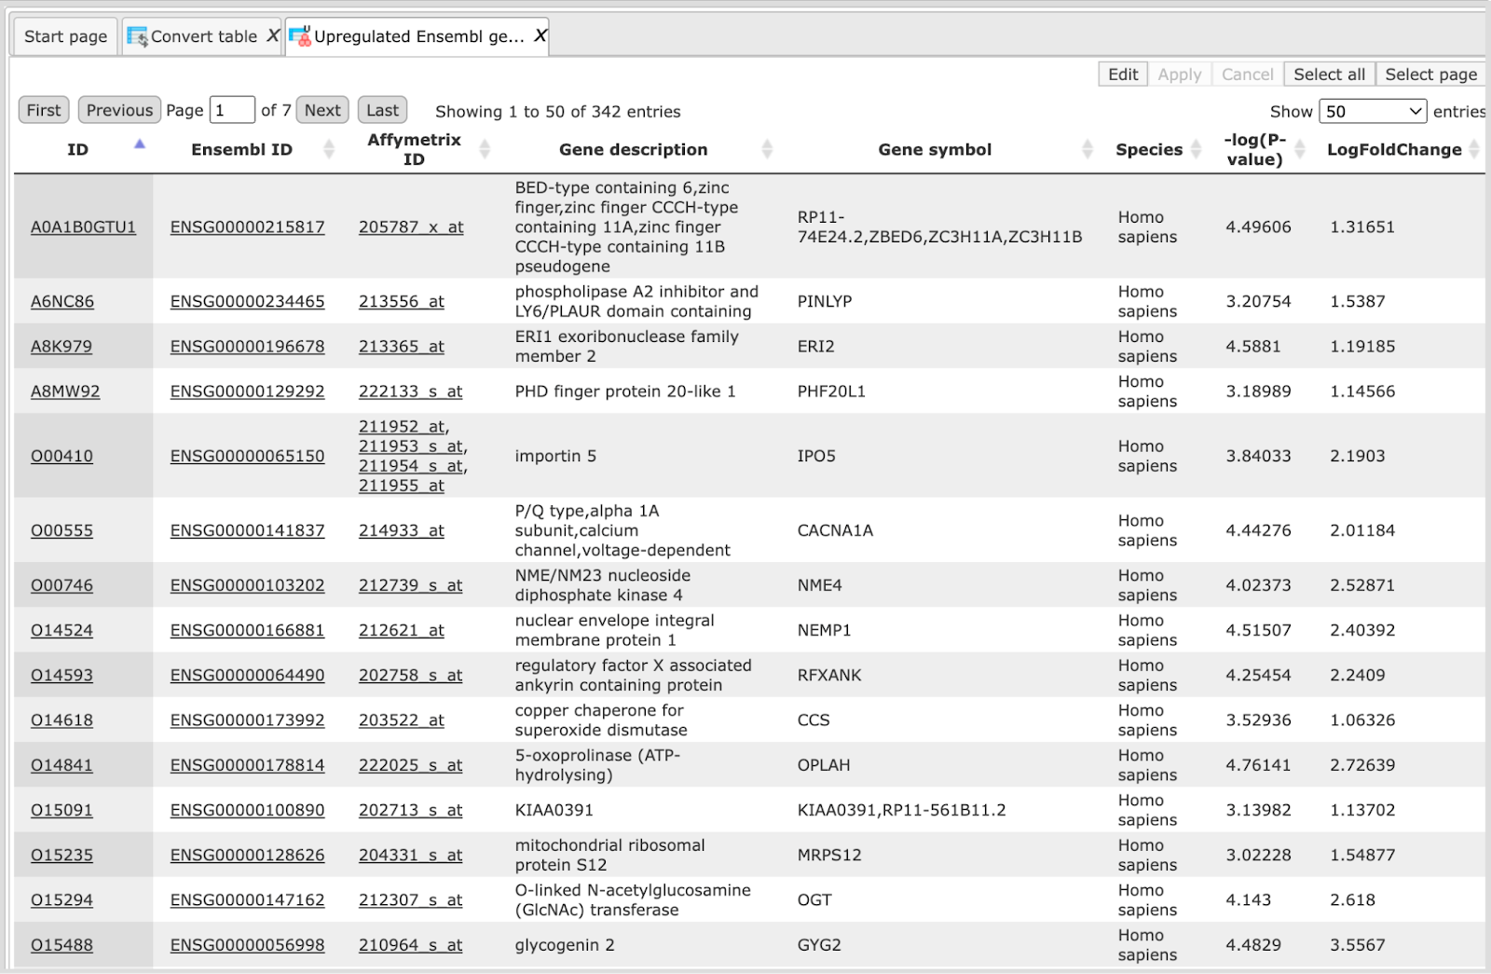This screenshot has width=1491, height=974.
Task: Click the 'Showing 1 to 50 of 342 entries' text
Action: [557, 111]
